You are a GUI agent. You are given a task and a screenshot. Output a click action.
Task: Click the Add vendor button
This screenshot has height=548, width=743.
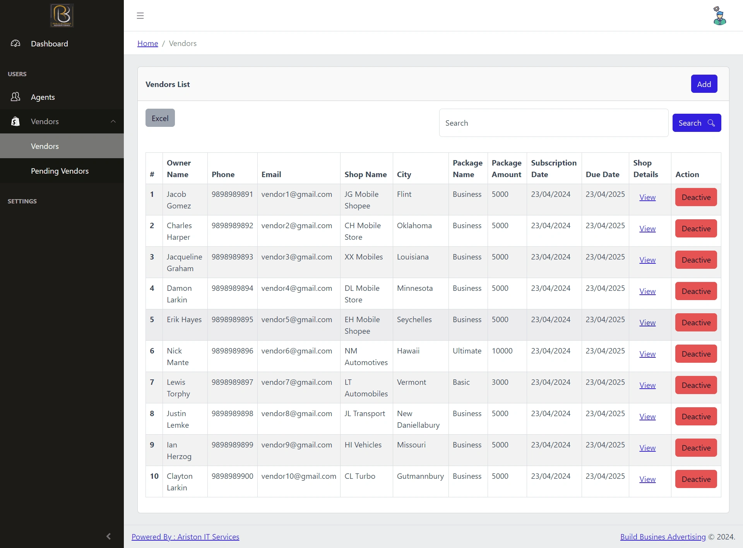704,84
